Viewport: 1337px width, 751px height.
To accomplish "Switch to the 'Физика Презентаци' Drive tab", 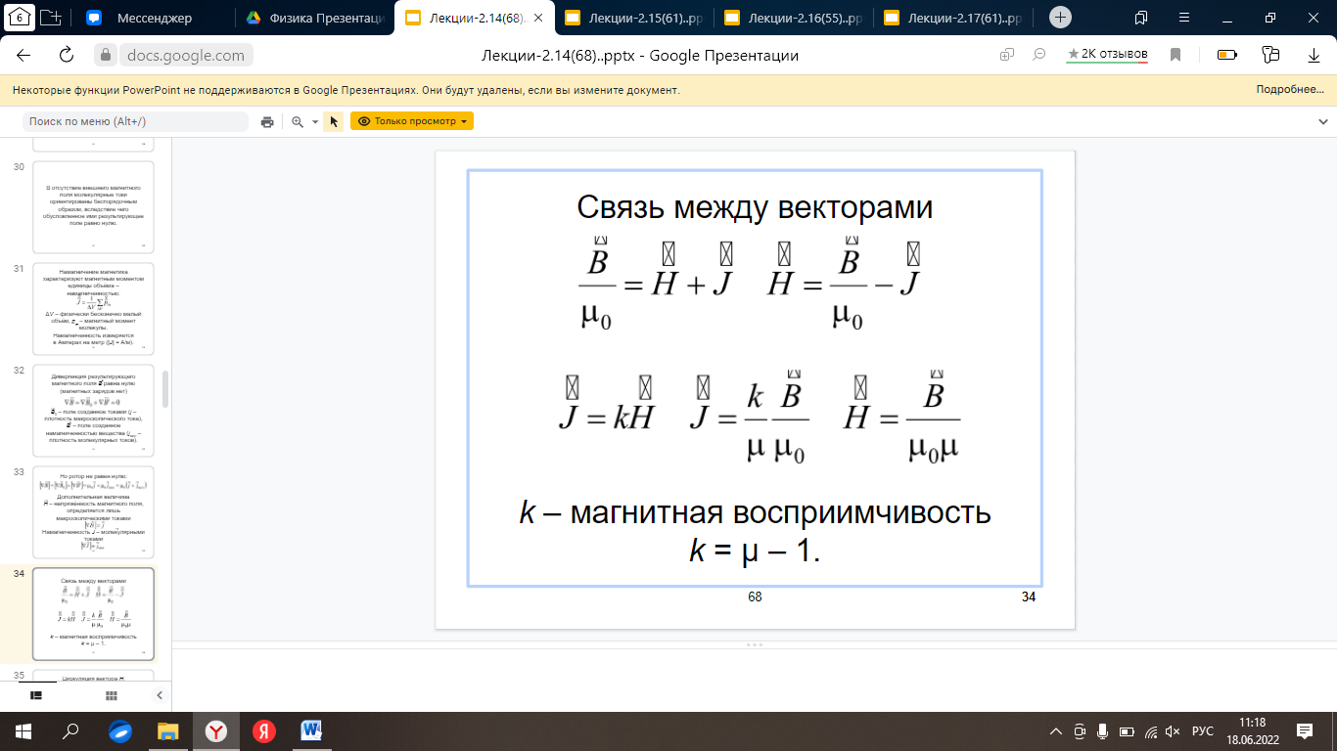I will 317,18.
